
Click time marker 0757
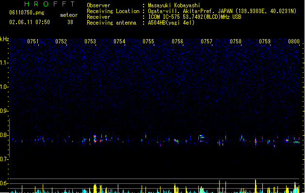click(x=207, y=41)
